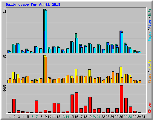Click the red KBytes bar for day 19
Image resolution: width=153 pixels, height=120 pixels.
click(x=90, y=105)
